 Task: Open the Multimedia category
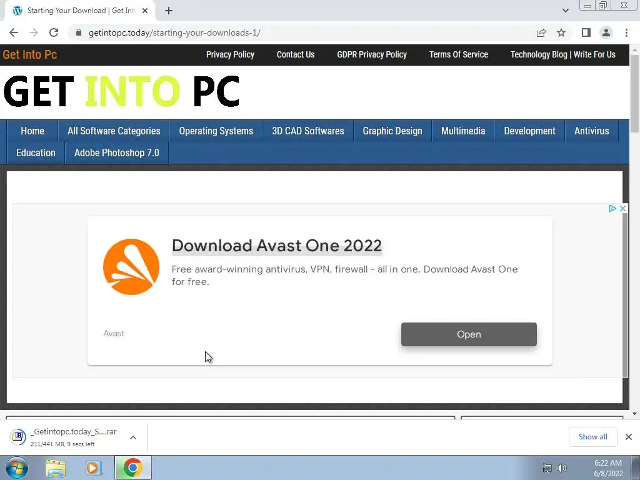(x=463, y=131)
